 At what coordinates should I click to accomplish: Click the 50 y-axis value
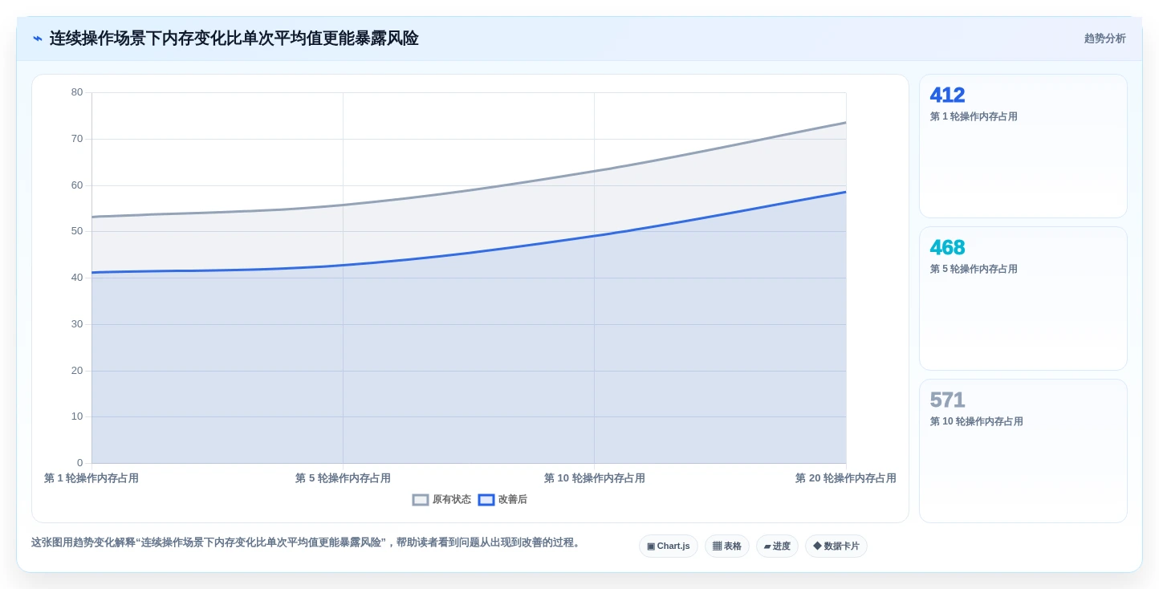[x=77, y=231]
